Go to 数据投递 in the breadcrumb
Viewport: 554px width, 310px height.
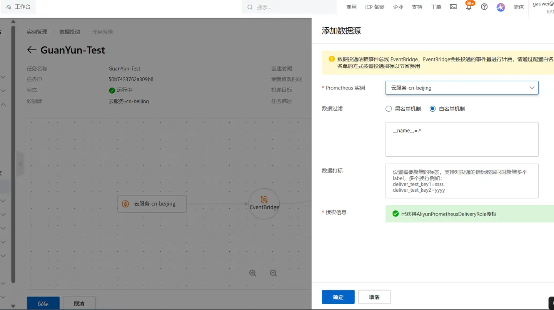(69, 31)
